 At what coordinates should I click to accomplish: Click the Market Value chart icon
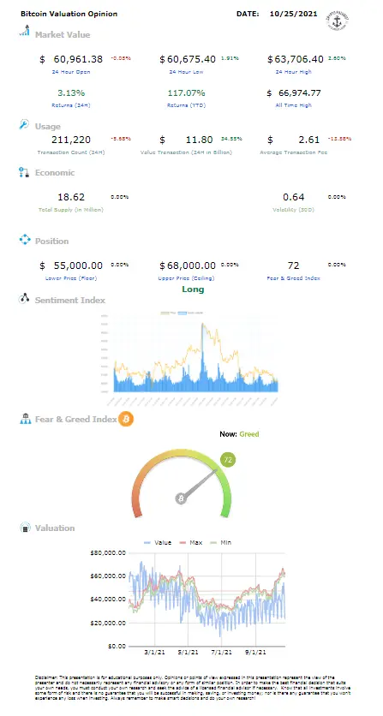[24, 32]
